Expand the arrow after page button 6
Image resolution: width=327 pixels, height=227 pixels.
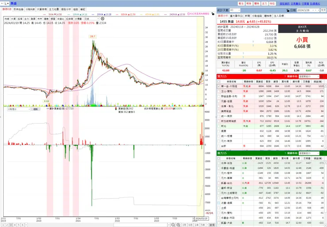[26, 225]
